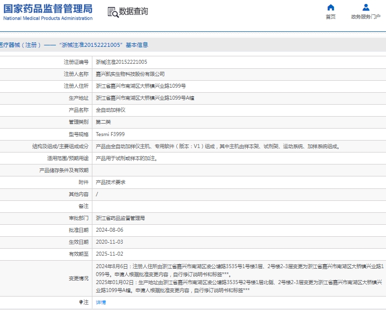The image size is (386, 312).
Task: Click the 变更情况 row label
Action: 78,278
